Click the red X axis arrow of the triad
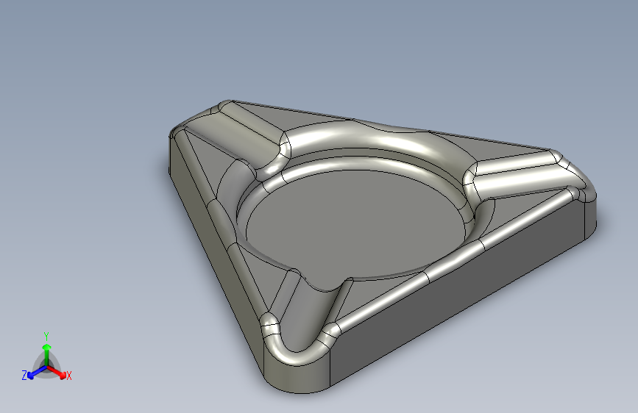The image size is (638, 413). point(57,372)
